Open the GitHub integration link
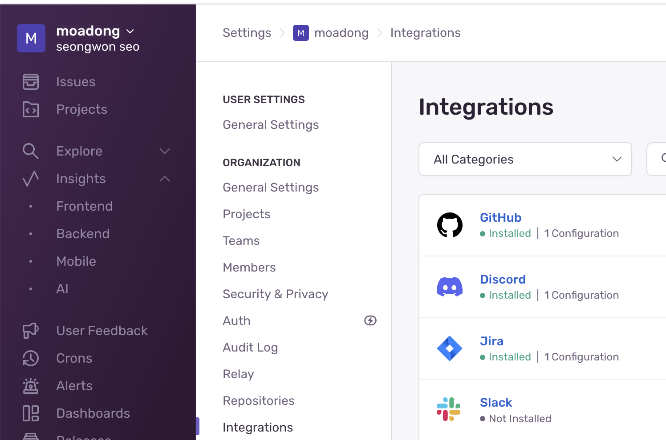 (x=501, y=217)
